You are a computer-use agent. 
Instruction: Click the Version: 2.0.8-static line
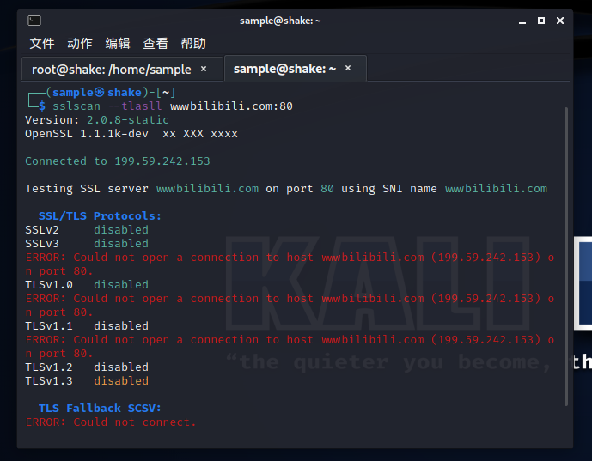(x=96, y=120)
